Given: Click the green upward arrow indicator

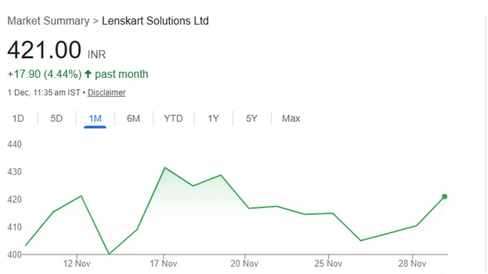Looking at the screenshot, I should pos(88,74).
